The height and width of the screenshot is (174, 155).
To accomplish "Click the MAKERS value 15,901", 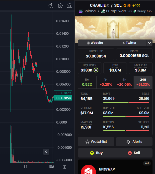I will [86, 127].
